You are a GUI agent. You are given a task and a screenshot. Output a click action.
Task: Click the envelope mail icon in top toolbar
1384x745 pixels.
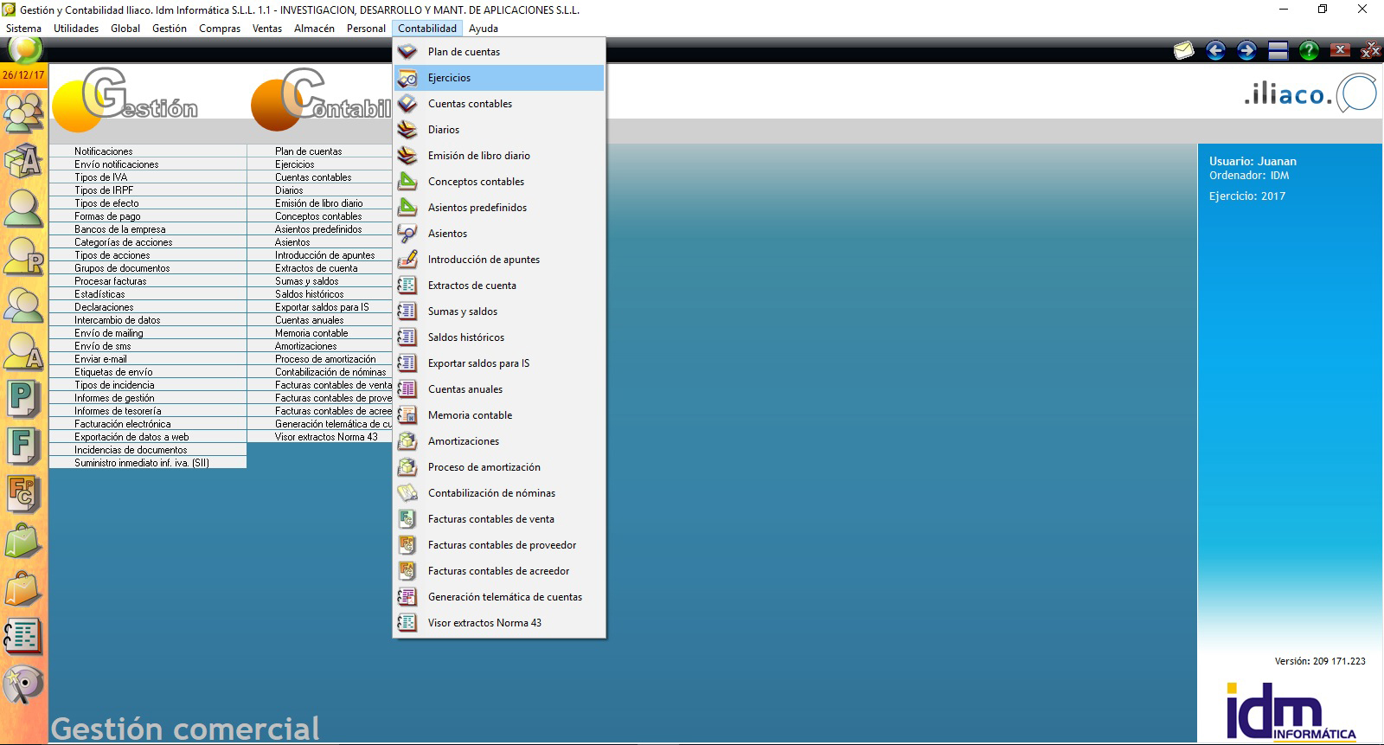(x=1183, y=51)
